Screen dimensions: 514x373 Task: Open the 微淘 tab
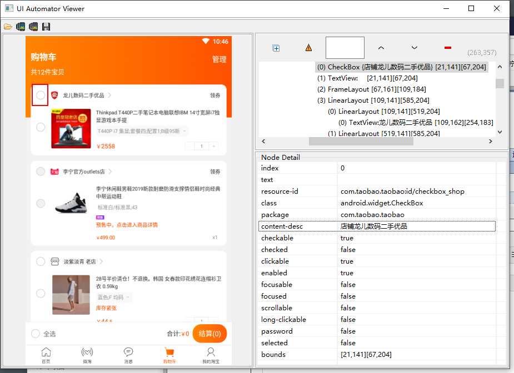pyautogui.click(x=87, y=355)
